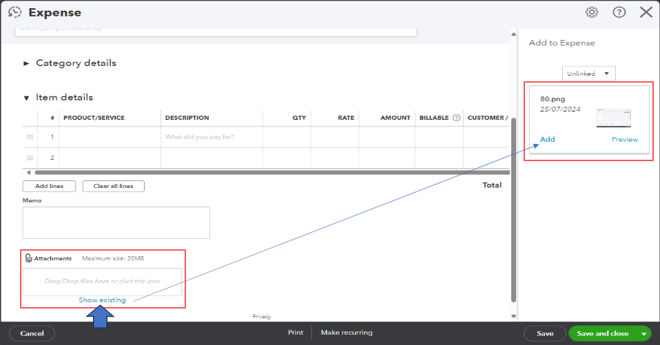Image resolution: width=660 pixels, height=345 pixels.
Task: Click the RATE column header
Action: click(346, 118)
